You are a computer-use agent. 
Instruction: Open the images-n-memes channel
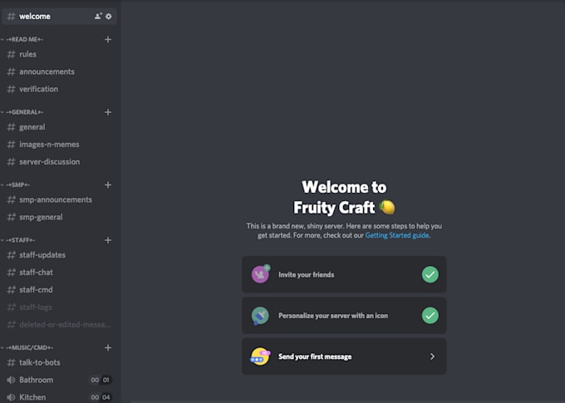click(60, 145)
